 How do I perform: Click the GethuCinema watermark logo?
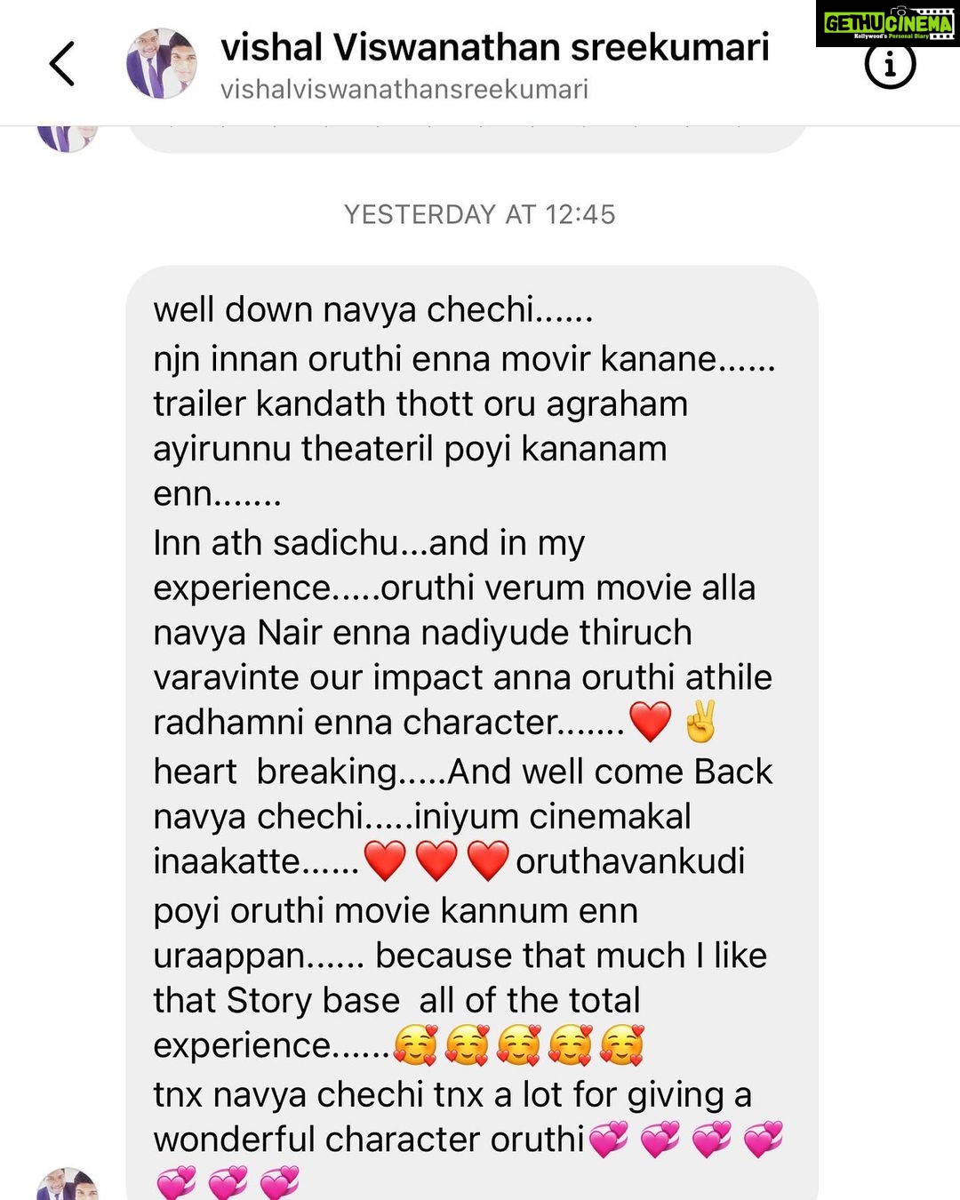(888, 23)
